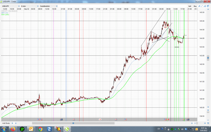Open Outlook from the taskbar

[x=31, y=129]
